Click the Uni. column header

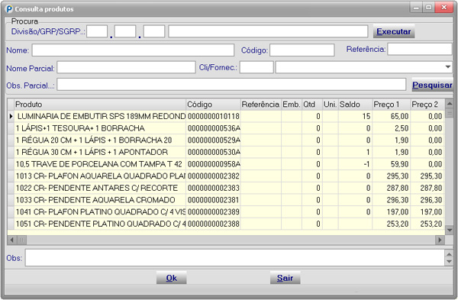pos(331,105)
